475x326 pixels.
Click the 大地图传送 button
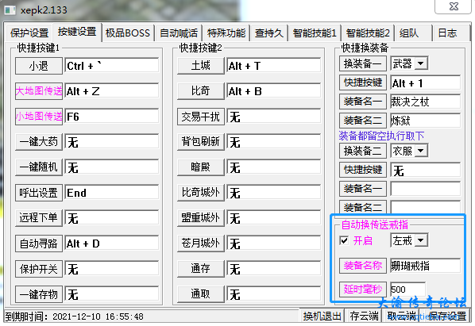[39, 91]
